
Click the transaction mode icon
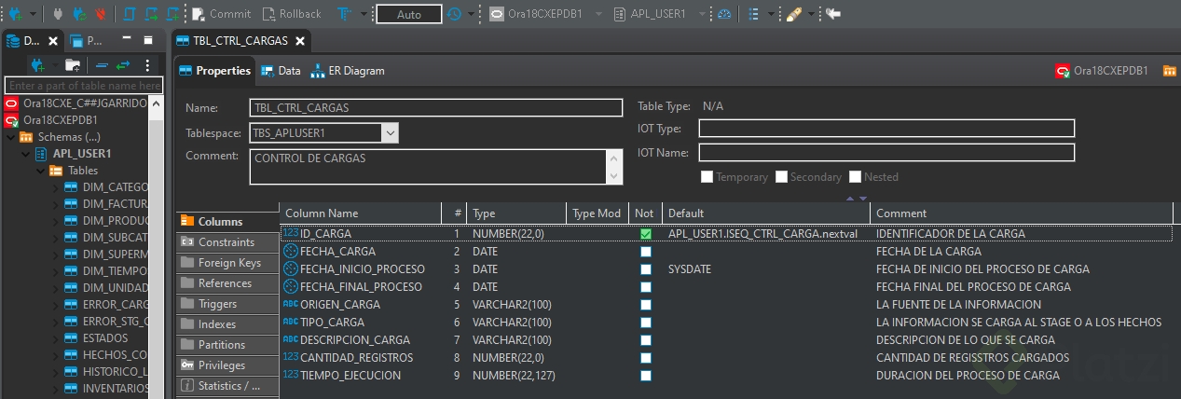(x=344, y=14)
